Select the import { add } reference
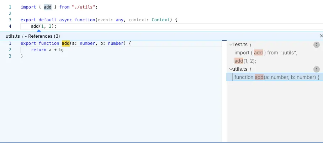Viewport: 323px width, 144px height. [275, 53]
